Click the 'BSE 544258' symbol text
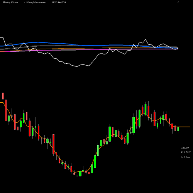The width and height of the screenshot is (193, 193). click(x=59, y=2)
